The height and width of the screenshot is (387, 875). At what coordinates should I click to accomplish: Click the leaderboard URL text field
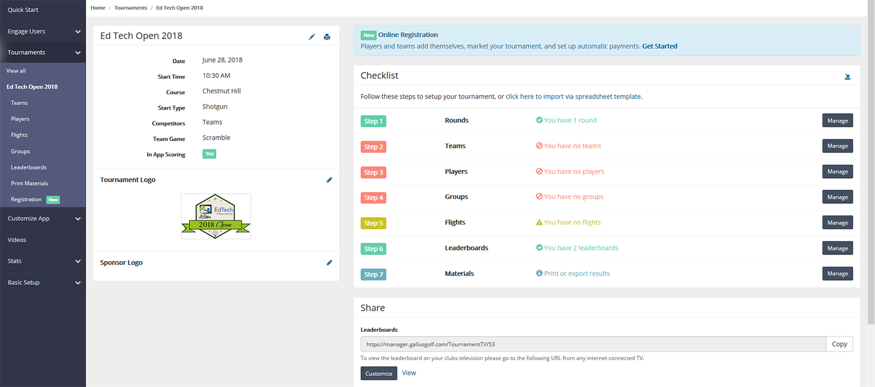point(593,344)
